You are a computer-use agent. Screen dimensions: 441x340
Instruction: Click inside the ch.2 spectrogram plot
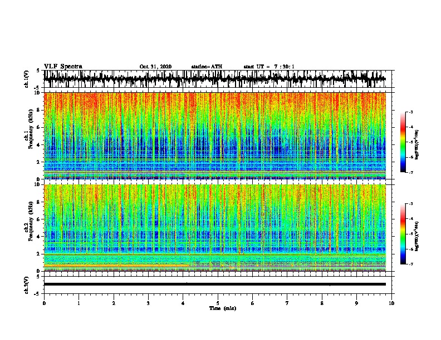(x=214, y=228)
